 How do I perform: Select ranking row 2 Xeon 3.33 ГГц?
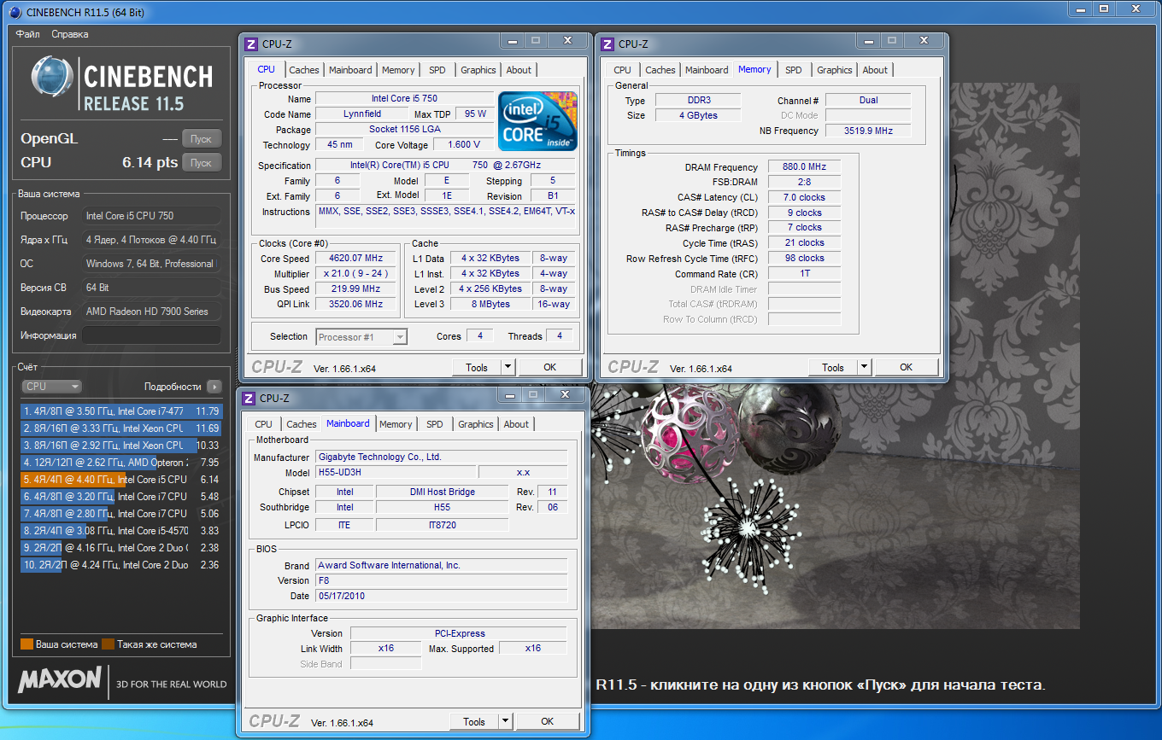tap(121, 428)
